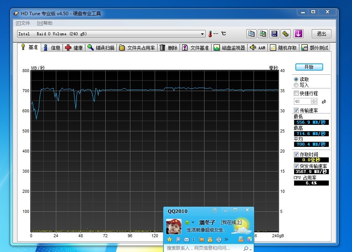The width and height of the screenshot is (352, 252).
Task: Switch to the 文件基准 tab
Action: 195,48
